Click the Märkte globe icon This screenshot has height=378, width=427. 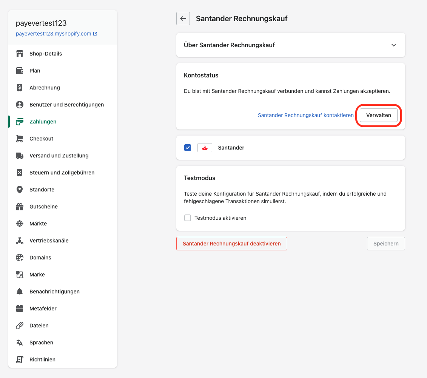[x=20, y=223]
